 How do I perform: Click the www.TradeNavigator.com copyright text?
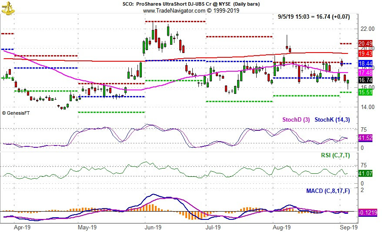[x=191, y=11]
